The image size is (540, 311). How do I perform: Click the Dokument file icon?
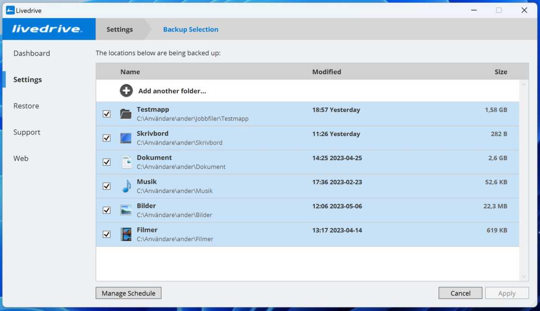126,162
